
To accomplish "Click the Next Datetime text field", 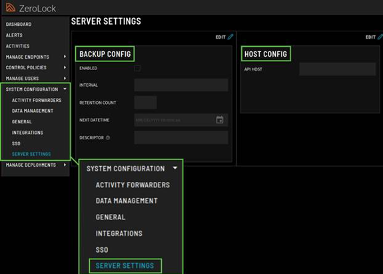I will click(181, 120).
